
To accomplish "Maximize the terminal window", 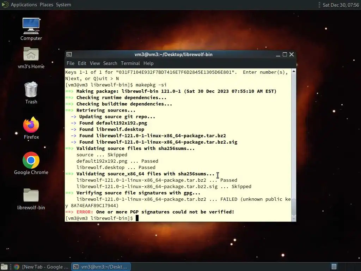I will tap(285, 54).
